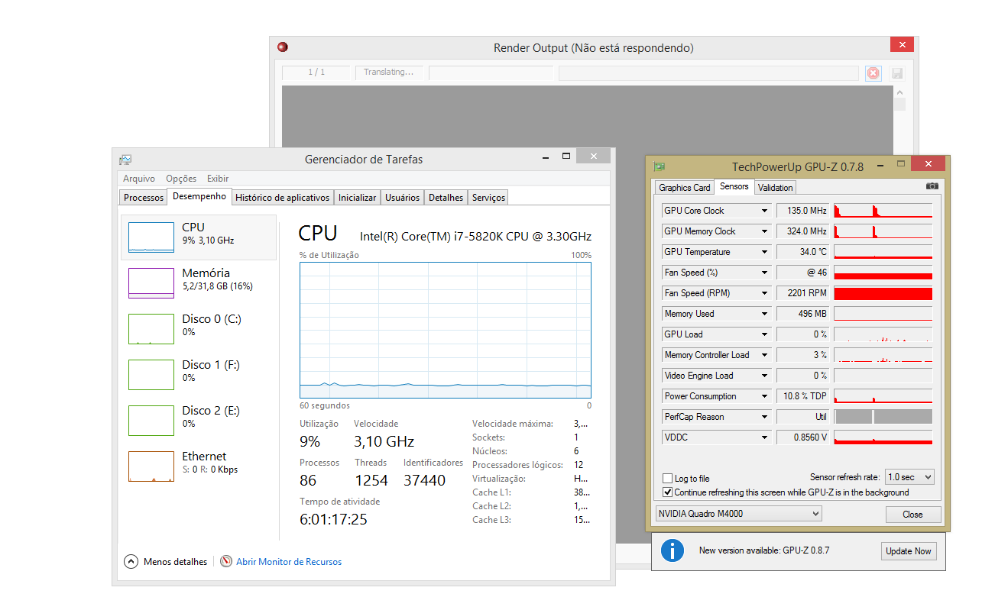Click the Translating... status field in Render Output
The height and width of the screenshot is (610, 1008).
click(388, 73)
